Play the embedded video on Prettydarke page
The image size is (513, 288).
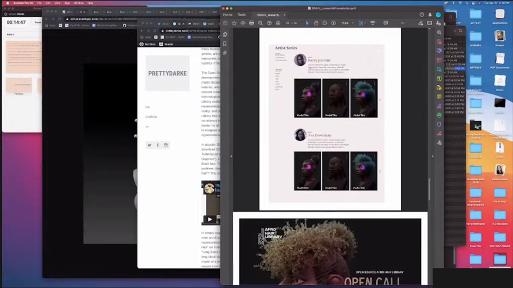tap(210, 219)
